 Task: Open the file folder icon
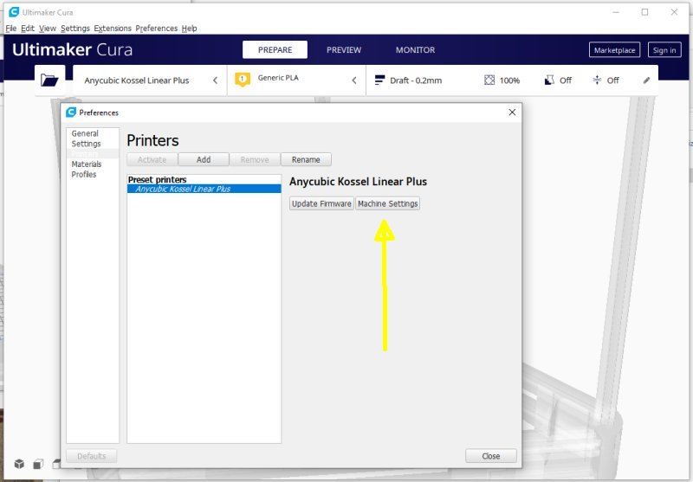(49, 80)
